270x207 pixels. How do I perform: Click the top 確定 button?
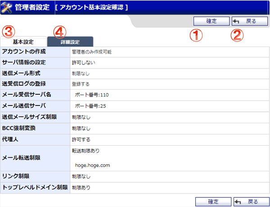point(211,21)
